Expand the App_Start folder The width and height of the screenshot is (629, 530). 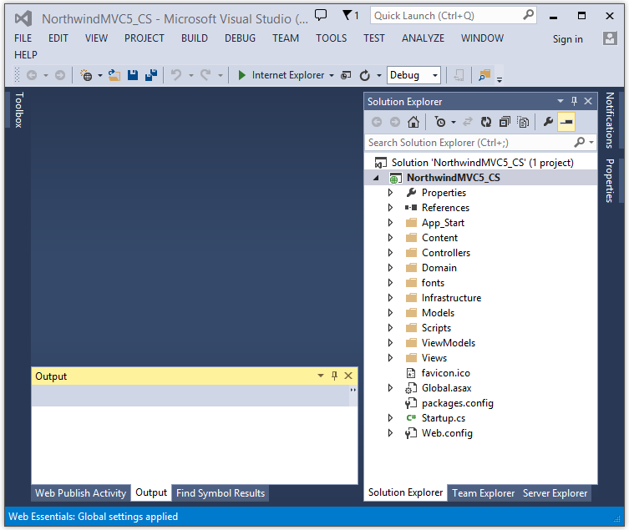point(390,223)
